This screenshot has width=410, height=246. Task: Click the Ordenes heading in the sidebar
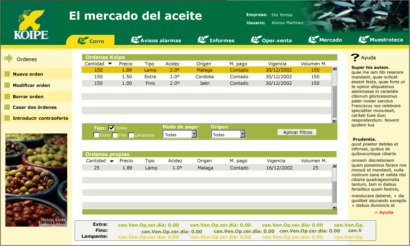pyautogui.click(x=27, y=59)
